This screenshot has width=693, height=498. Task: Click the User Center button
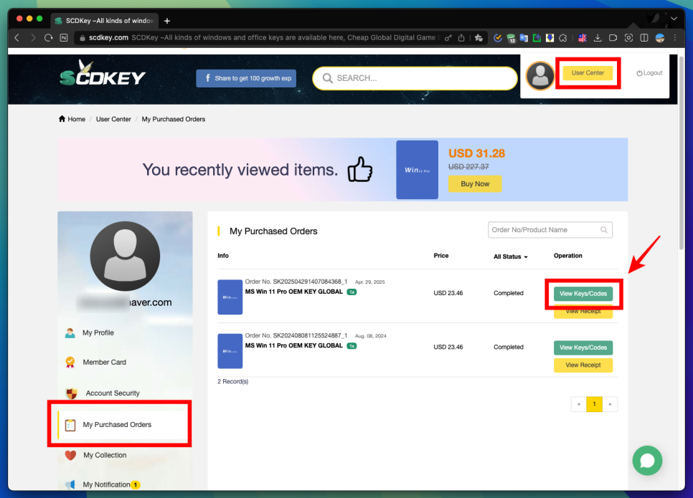click(588, 73)
